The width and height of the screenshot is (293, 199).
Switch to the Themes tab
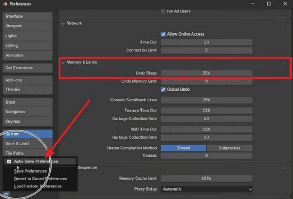(28, 89)
